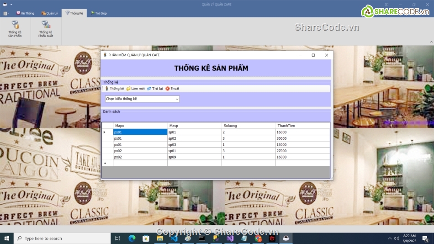Click cell sp09 in Masp column
The image size is (434, 244).
coord(194,157)
